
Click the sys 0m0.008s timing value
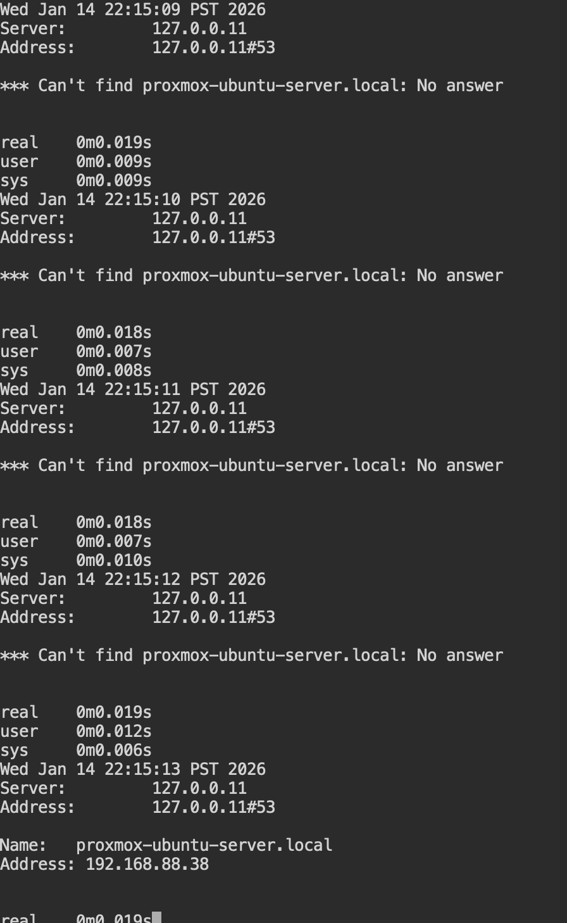click(114, 370)
